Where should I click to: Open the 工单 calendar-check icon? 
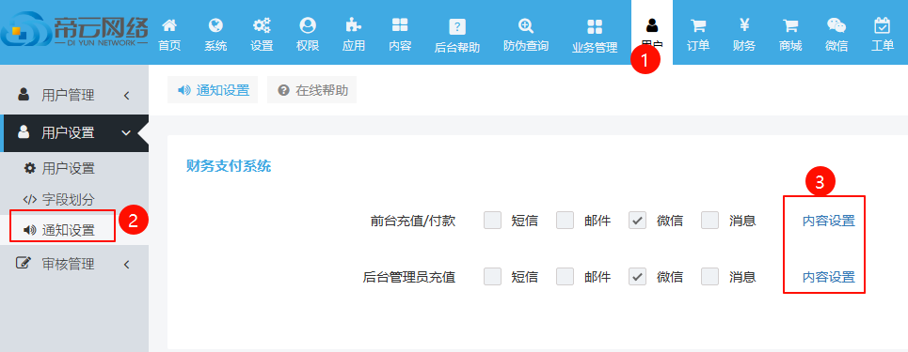point(882,24)
